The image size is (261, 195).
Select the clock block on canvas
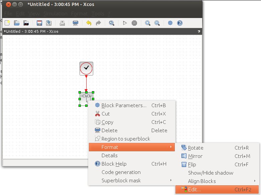coord(86,68)
